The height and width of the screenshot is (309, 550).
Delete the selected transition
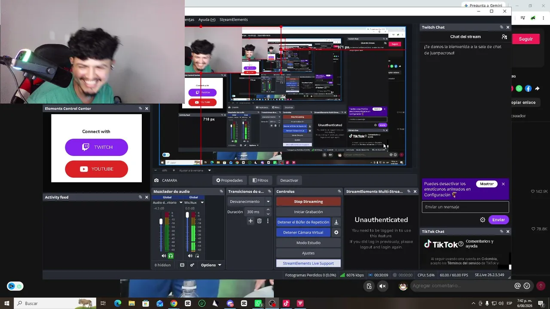259,221
